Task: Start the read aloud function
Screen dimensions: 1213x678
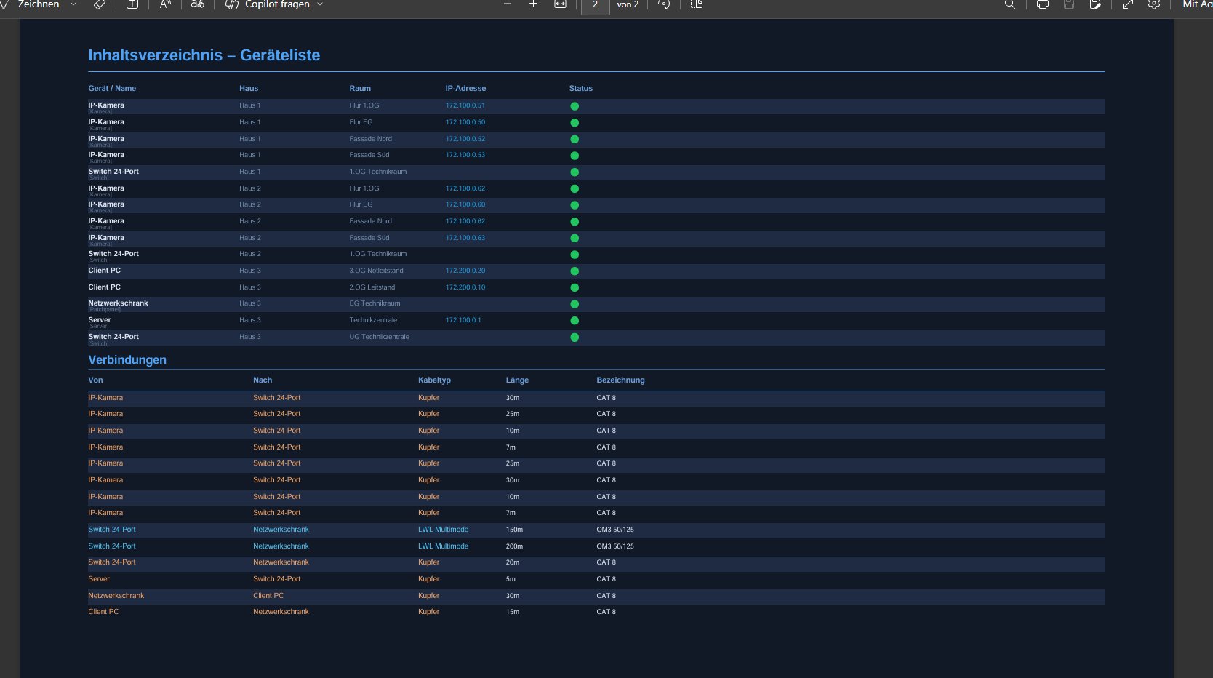Action: click(165, 4)
